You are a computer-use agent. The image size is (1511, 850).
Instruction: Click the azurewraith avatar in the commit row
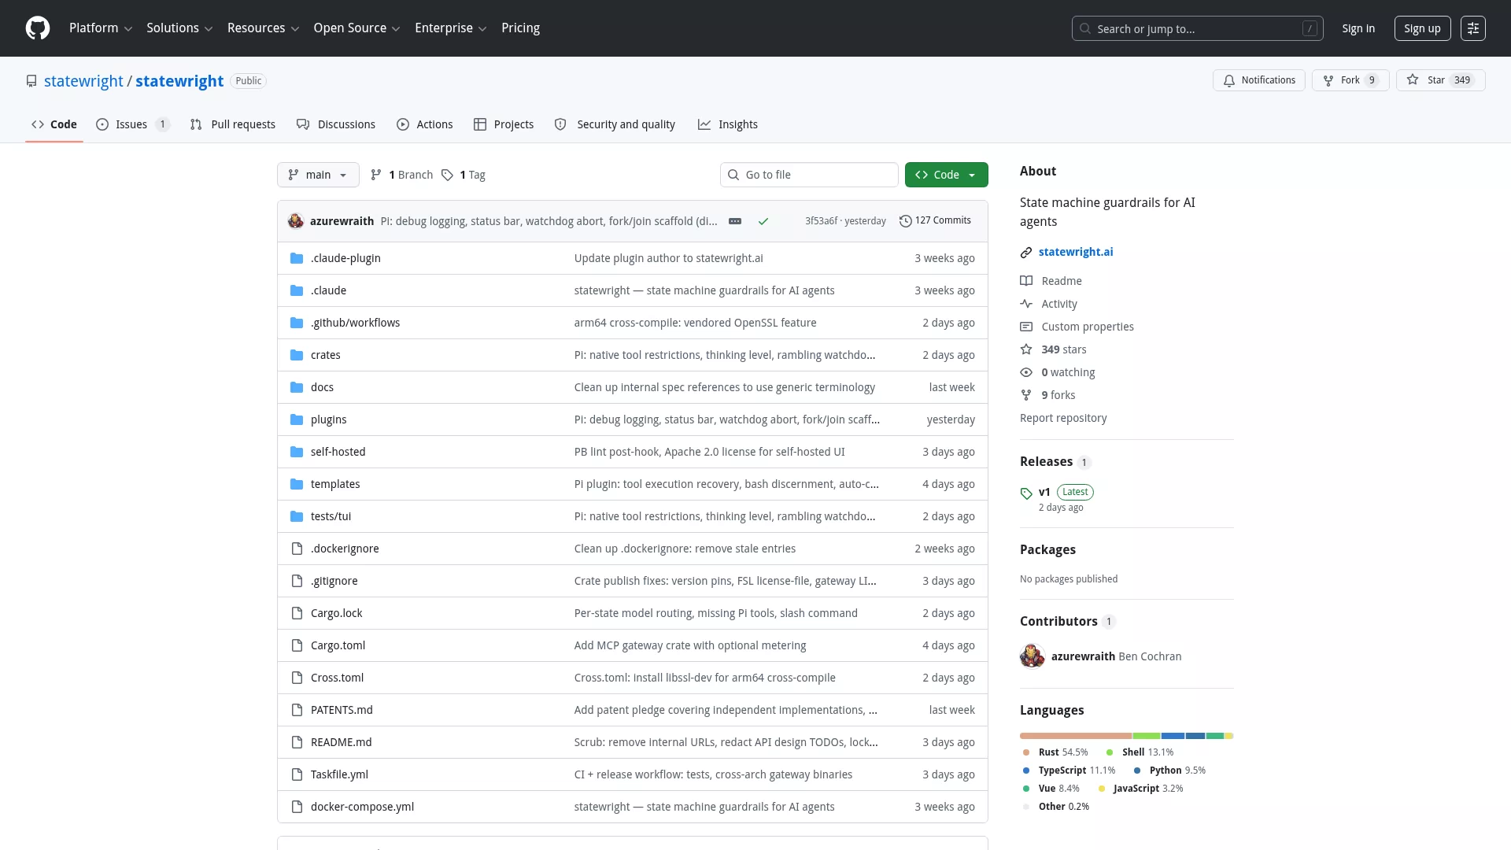click(296, 221)
